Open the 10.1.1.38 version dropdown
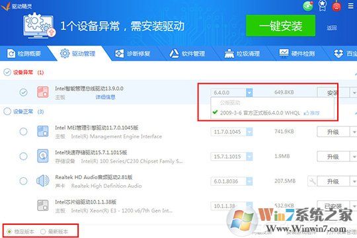 [249, 206]
